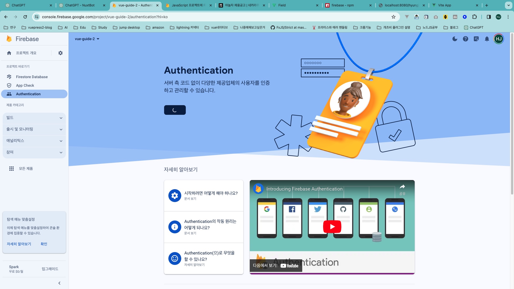Screen dimensions: 514x289
Task: Switch to the Vite App tab
Action: 455,5
